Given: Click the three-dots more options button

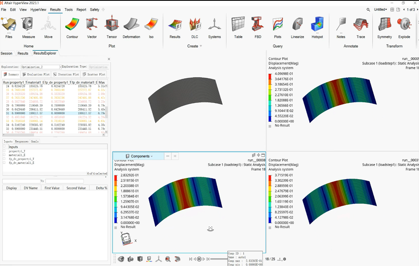Looking at the screenshot, I should (x=168, y=156).
